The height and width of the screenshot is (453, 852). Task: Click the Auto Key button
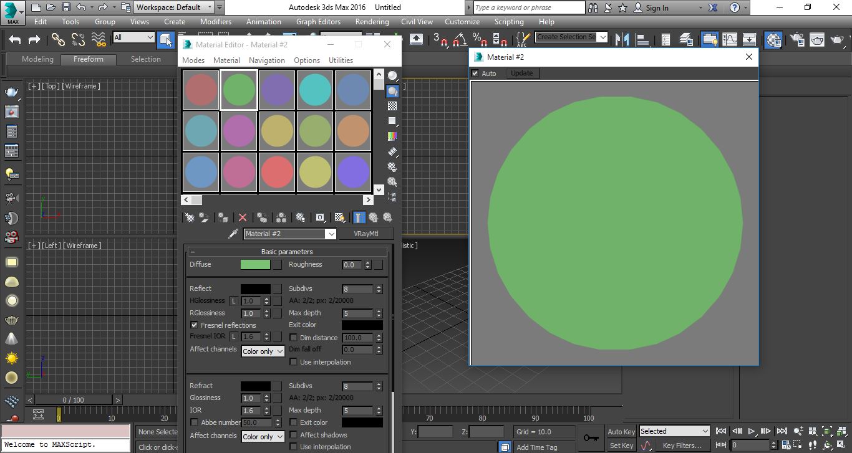pyautogui.click(x=621, y=431)
